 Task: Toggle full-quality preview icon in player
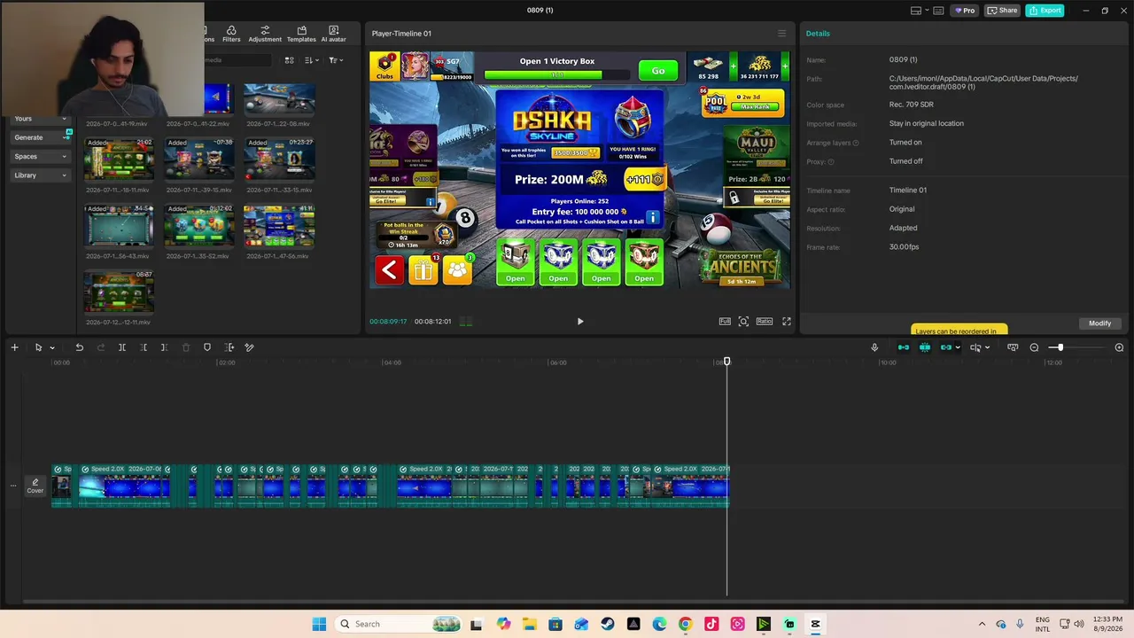pos(725,322)
